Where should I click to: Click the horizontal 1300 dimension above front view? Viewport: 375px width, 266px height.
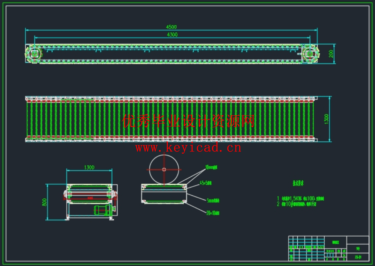pos(89,168)
